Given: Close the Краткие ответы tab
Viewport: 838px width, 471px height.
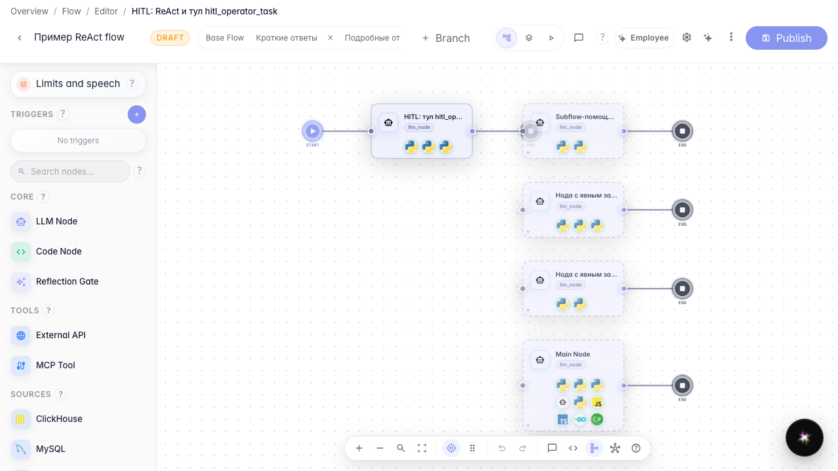Looking at the screenshot, I should pyautogui.click(x=331, y=38).
